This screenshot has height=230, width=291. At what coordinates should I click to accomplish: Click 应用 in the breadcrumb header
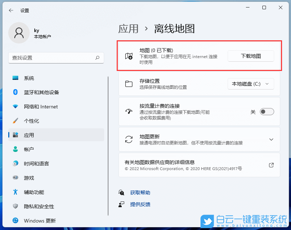tap(128, 29)
